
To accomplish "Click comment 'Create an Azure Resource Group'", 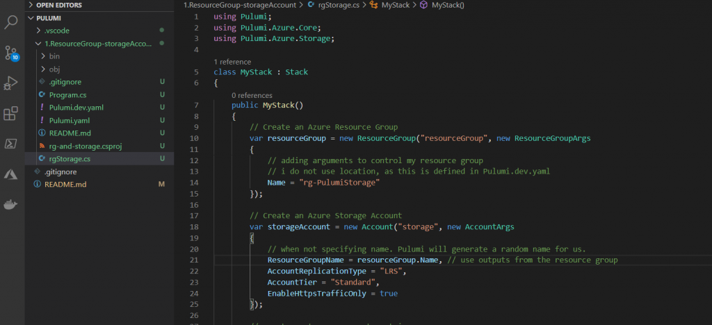I will [x=323, y=127].
